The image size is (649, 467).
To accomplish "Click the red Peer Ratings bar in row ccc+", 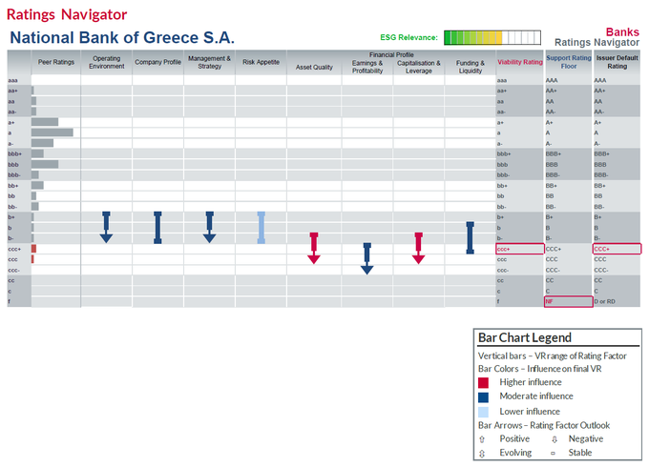I will coord(34,249).
